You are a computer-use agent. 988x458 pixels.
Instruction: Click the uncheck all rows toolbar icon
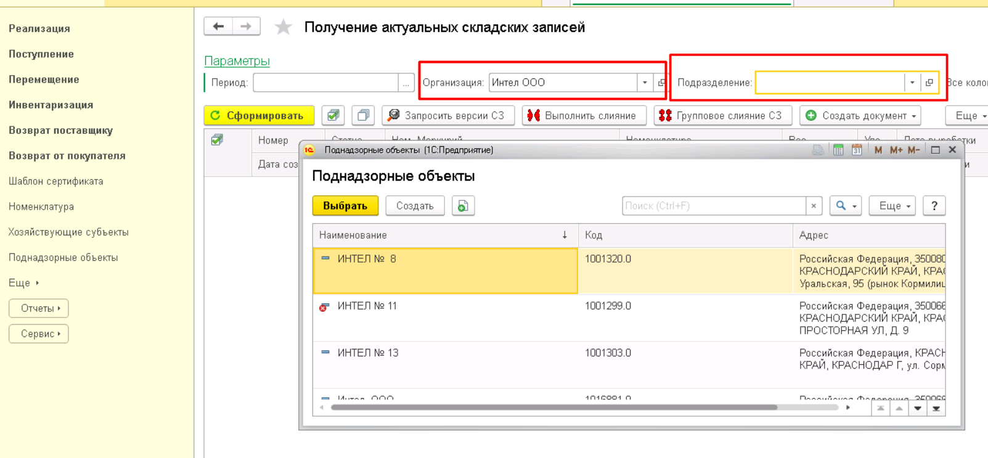coord(363,115)
